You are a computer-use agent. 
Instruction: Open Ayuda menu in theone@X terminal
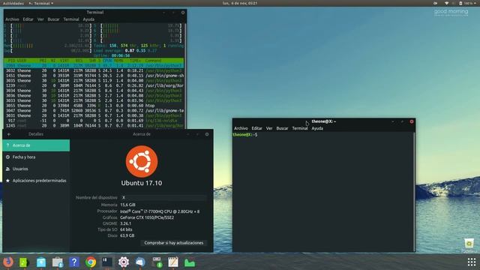pyautogui.click(x=317, y=128)
